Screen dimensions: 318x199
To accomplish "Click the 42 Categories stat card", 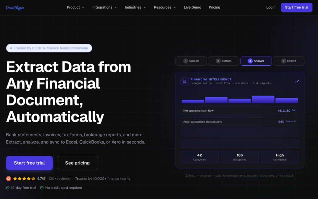I will point(200,157).
